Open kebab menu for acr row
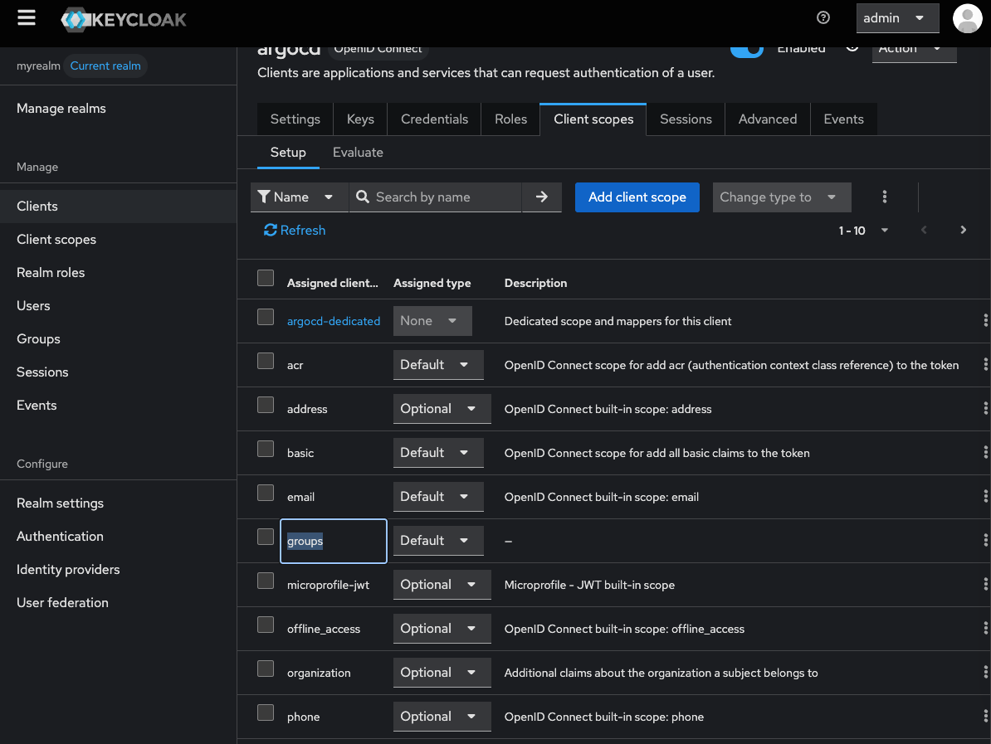991x744 pixels. 985,364
